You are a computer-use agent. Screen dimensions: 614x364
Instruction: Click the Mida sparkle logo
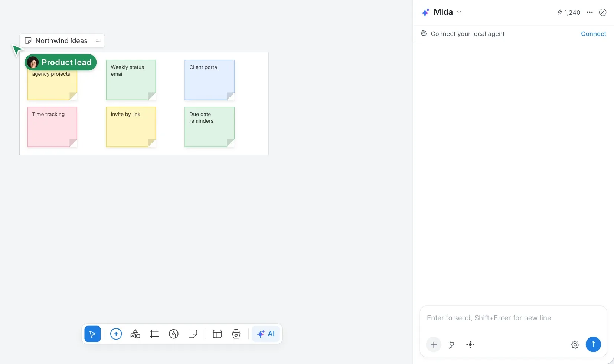click(x=425, y=12)
